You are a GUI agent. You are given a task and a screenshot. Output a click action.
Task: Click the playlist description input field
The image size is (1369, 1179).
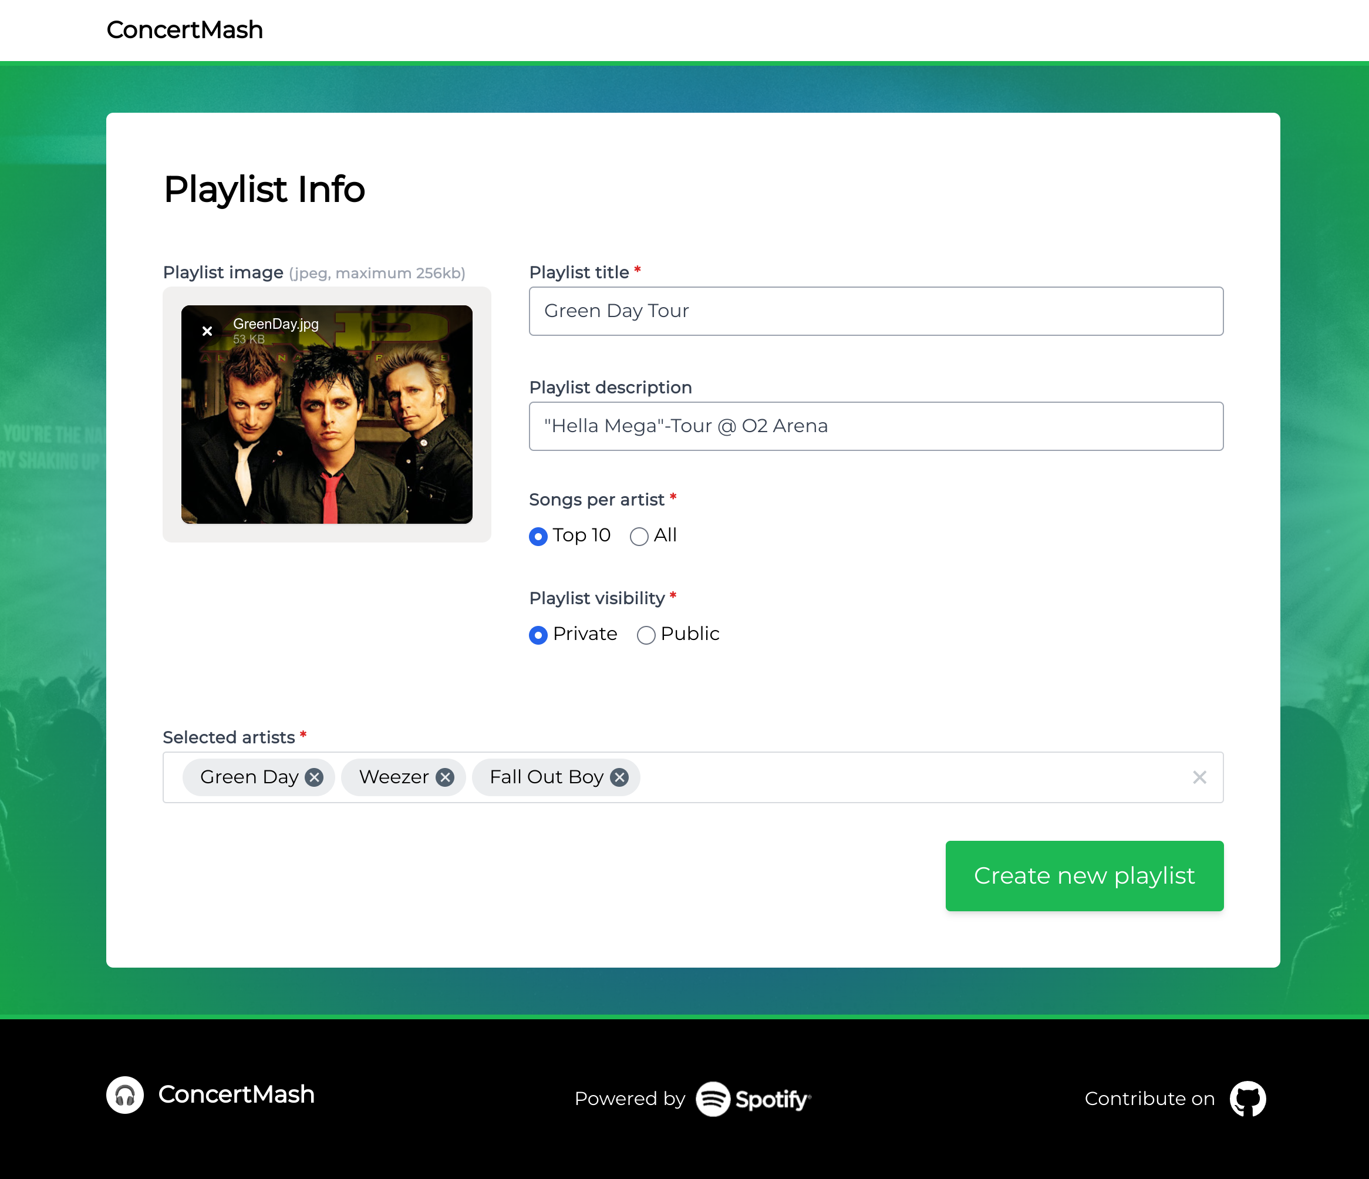[875, 425]
